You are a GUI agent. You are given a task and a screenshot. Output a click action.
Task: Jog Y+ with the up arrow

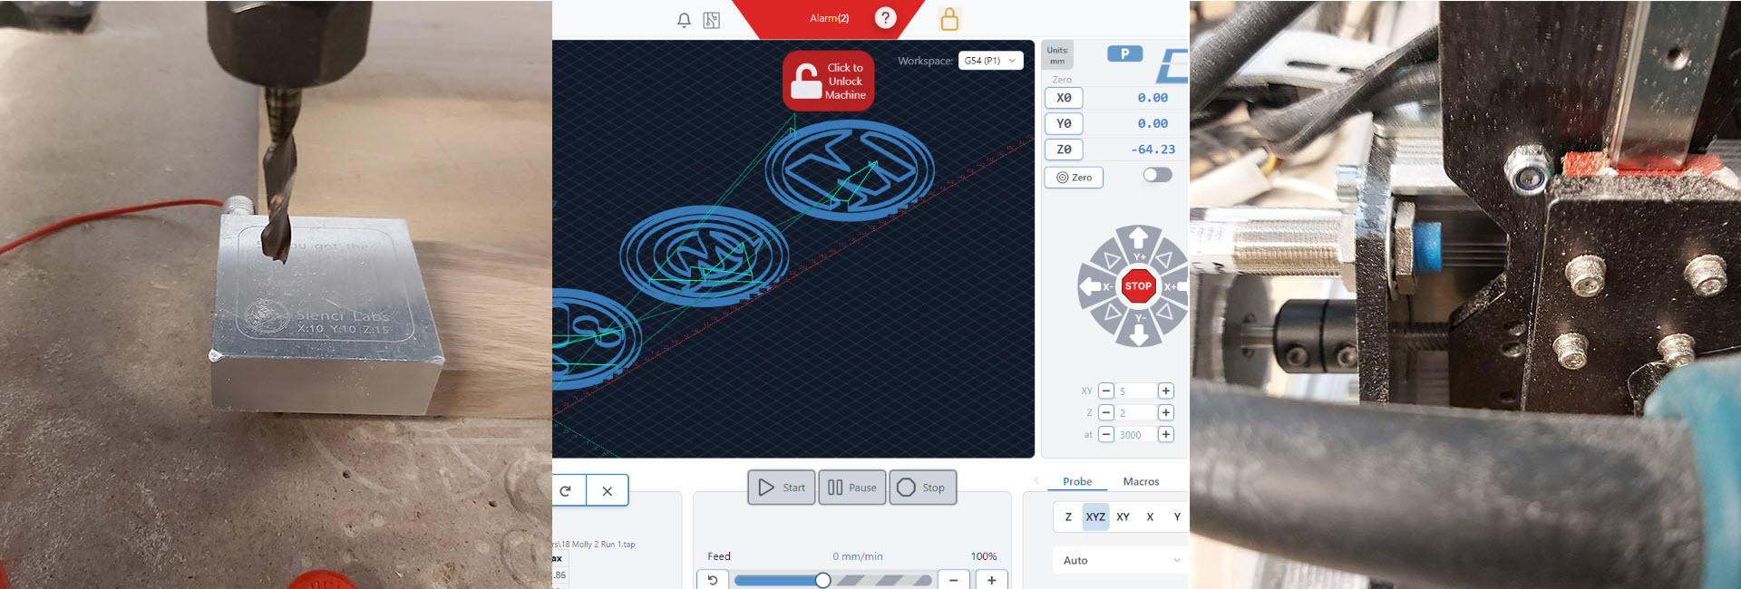1139,239
